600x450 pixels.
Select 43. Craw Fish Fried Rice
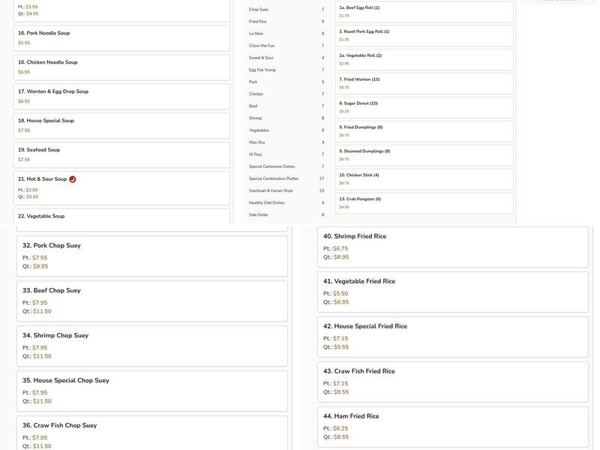click(452, 382)
